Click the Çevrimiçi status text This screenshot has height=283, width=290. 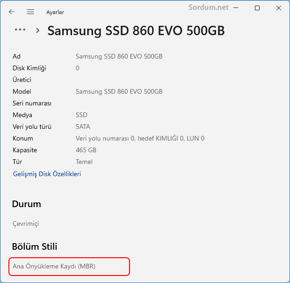[26, 224]
